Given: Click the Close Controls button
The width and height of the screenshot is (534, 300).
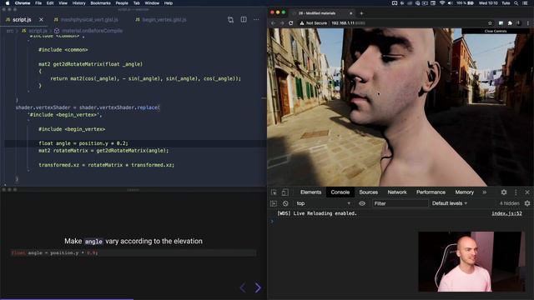Looking at the screenshot, I should click(496, 31).
